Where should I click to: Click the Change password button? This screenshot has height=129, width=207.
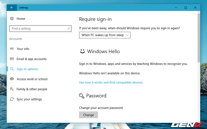click(x=88, y=115)
